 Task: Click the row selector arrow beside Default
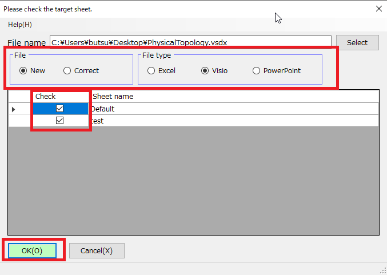click(14, 109)
